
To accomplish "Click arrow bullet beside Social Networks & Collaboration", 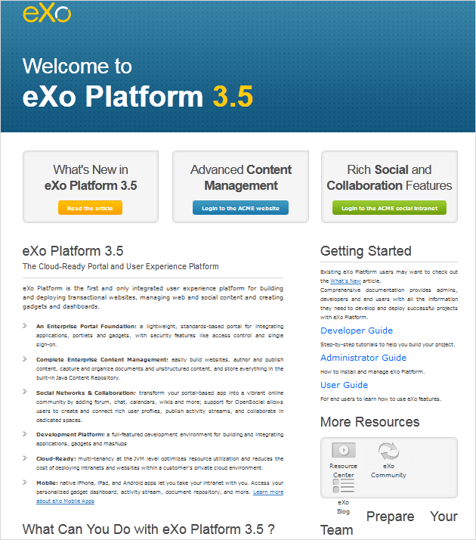I will 25,392.
